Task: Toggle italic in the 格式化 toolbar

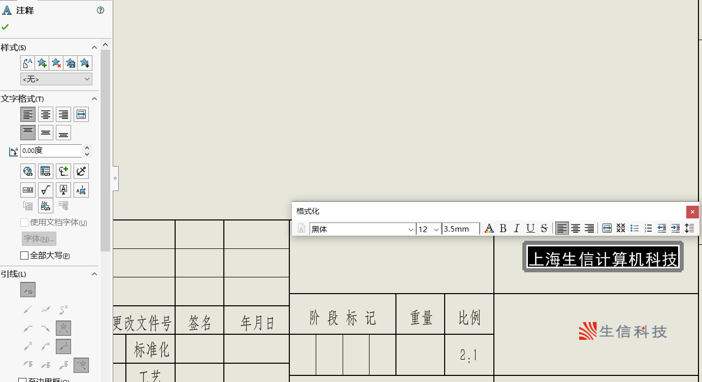Action: tap(517, 229)
